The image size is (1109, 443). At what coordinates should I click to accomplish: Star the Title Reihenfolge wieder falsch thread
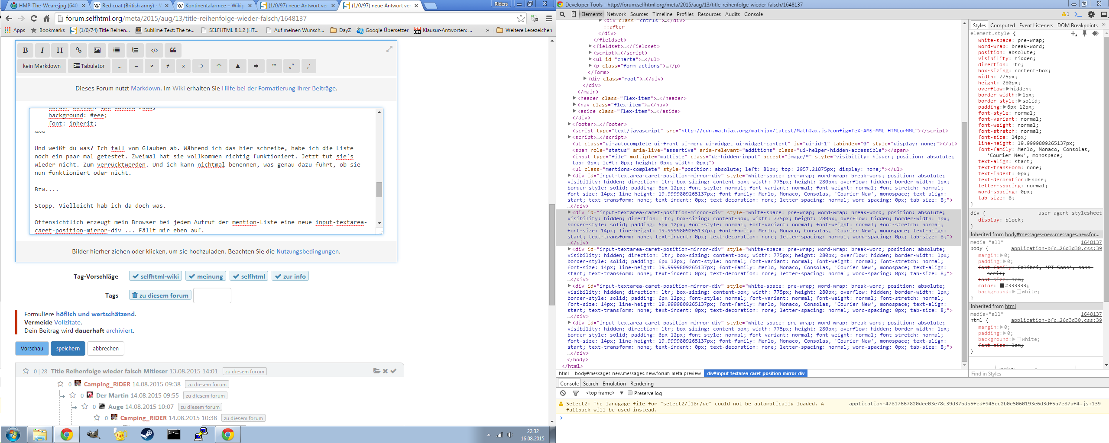(26, 371)
